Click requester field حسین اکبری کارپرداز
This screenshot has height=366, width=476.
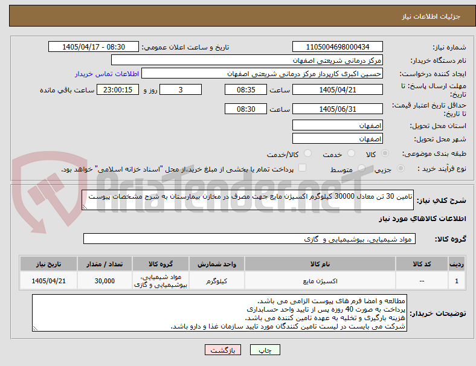tap(262, 74)
